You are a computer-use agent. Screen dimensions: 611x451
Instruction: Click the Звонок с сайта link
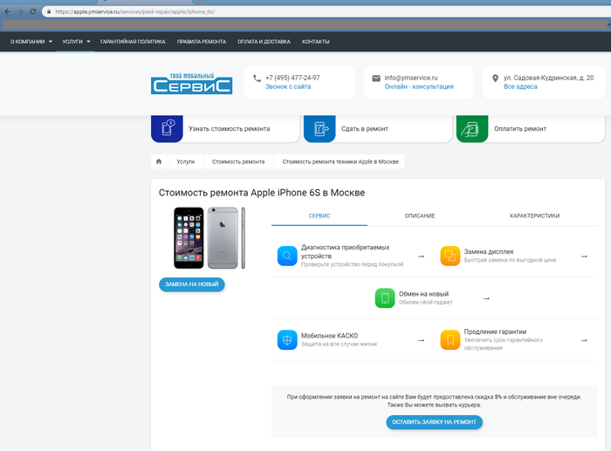(x=288, y=87)
